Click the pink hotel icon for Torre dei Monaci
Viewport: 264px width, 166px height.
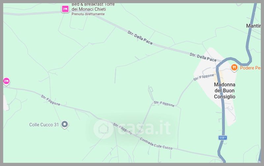(x=65, y=9)
